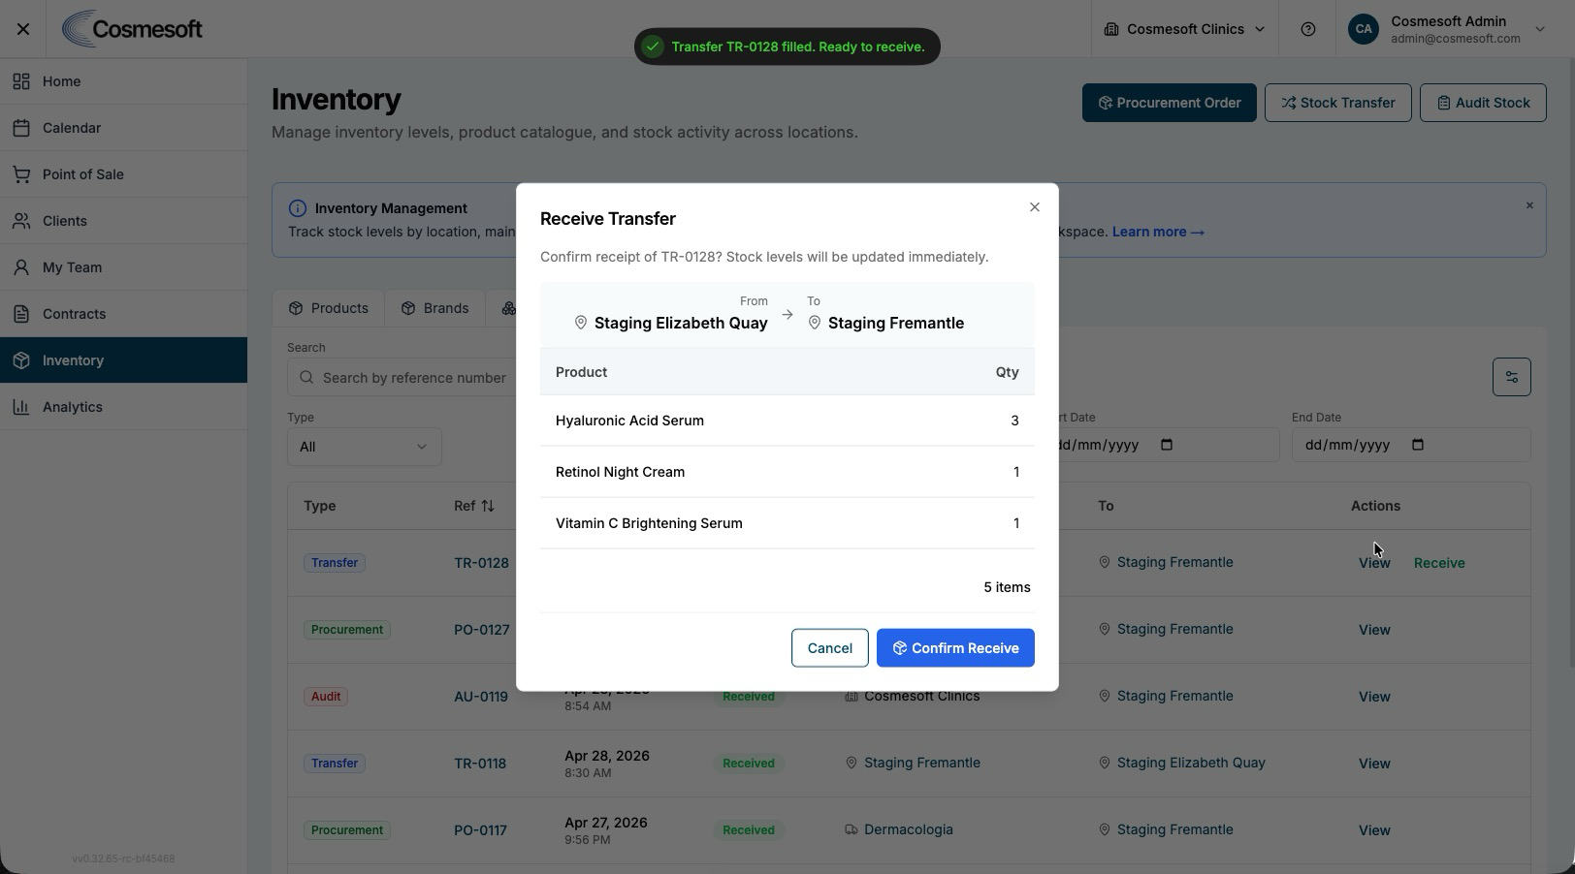This screenshot has width=1575, height=874.
Task: Open the Type filter dropdown
Action: [364, 447]
